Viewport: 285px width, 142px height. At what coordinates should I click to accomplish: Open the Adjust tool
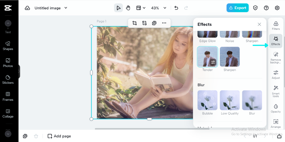276,75
